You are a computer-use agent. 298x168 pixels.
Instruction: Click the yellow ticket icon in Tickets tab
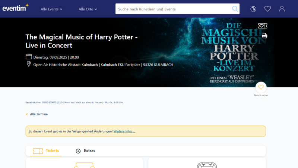(x=38, y=151)
